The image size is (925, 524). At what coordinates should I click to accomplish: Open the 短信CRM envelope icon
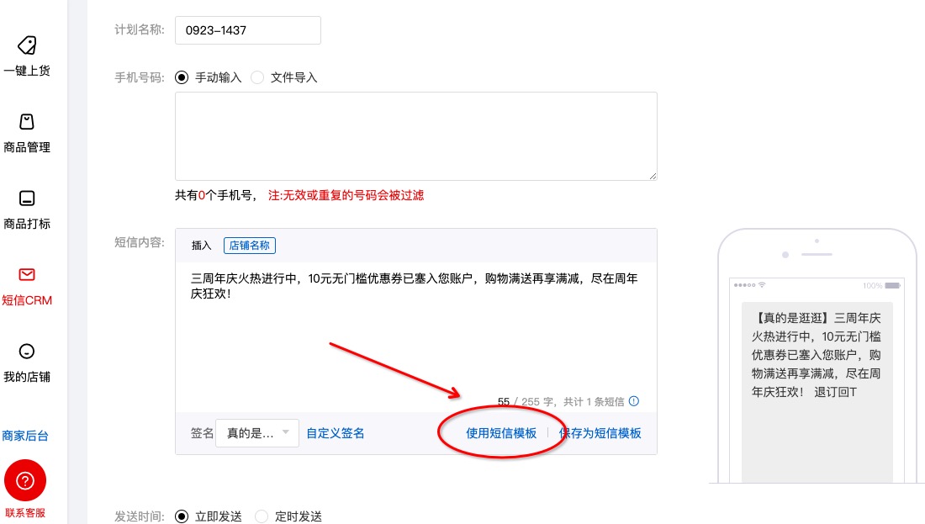(27, 275)
